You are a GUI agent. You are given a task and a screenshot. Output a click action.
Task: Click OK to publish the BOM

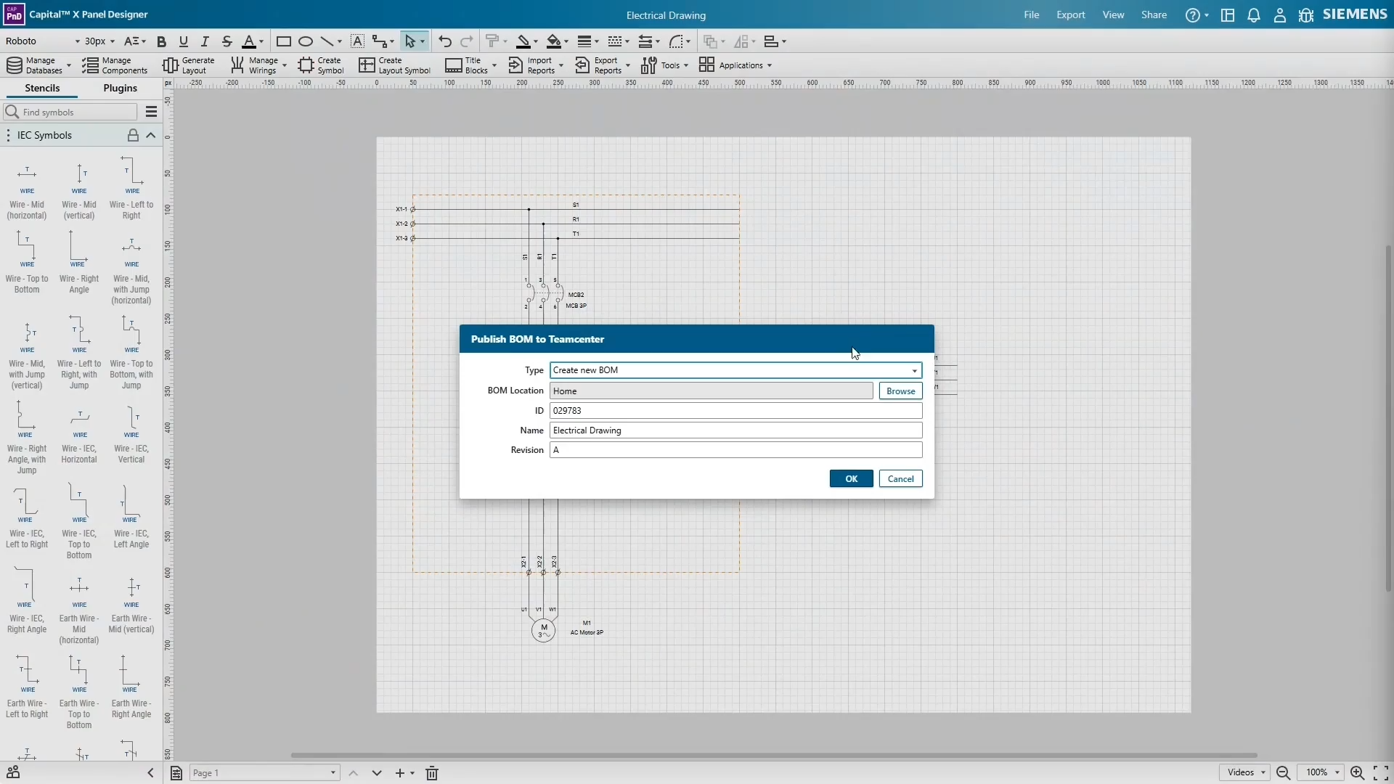point(850,478)
